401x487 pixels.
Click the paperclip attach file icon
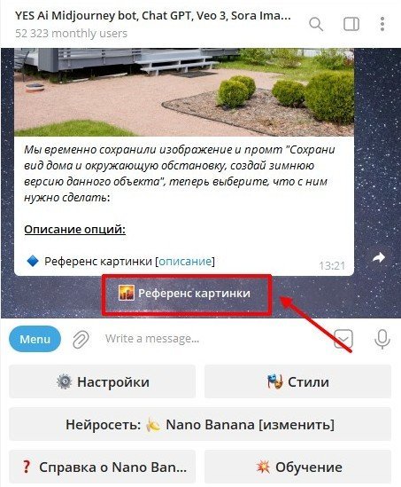tap(81, 339)
